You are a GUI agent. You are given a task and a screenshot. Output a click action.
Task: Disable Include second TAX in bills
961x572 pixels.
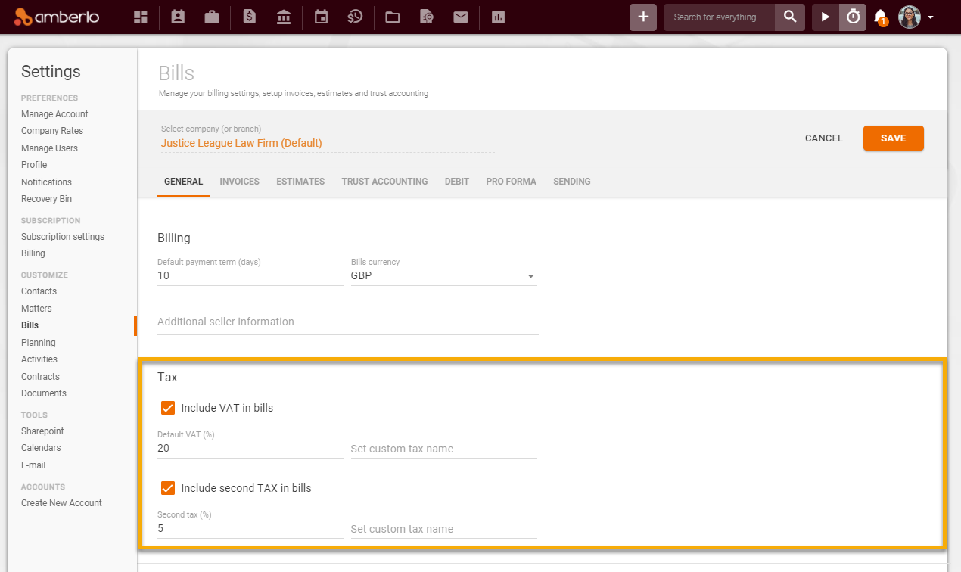coord(167,488)
